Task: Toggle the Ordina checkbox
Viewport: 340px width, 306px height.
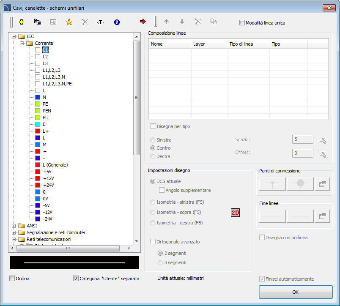Action: pyautogui.click(x=12, y=279)
